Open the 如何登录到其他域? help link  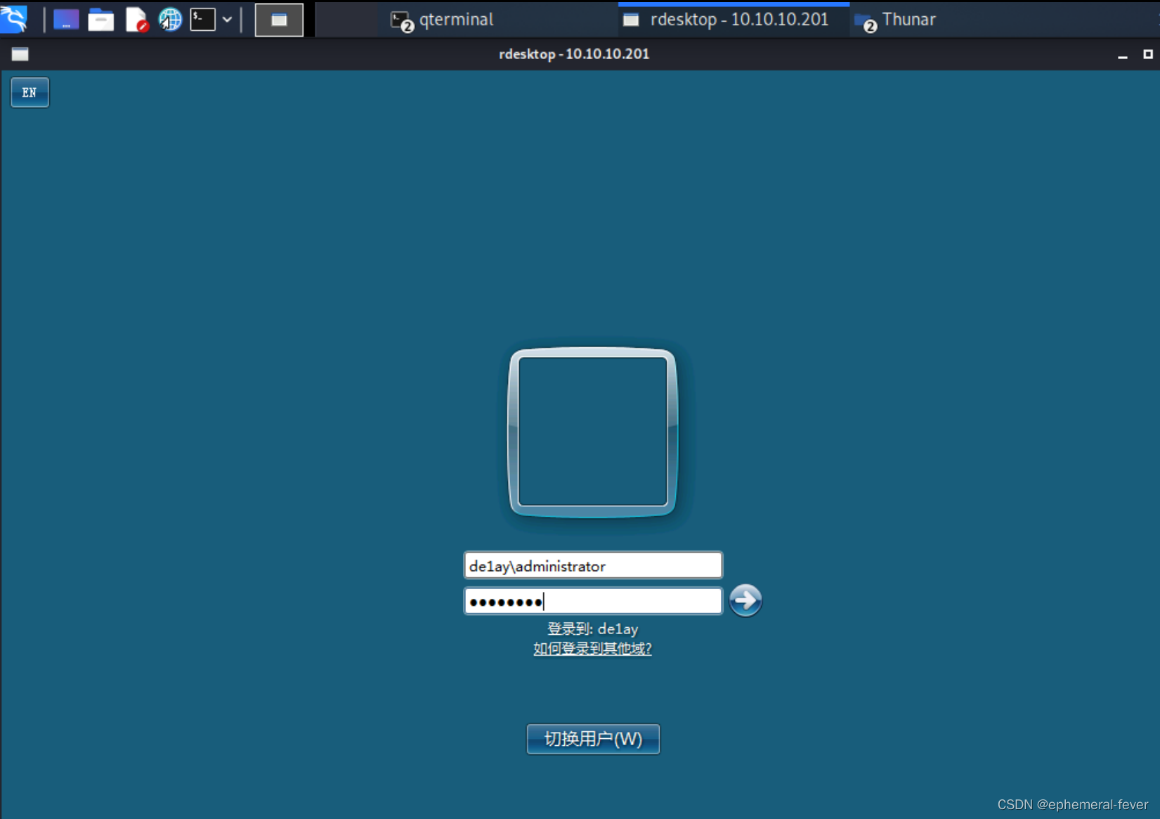click(592, 648)
